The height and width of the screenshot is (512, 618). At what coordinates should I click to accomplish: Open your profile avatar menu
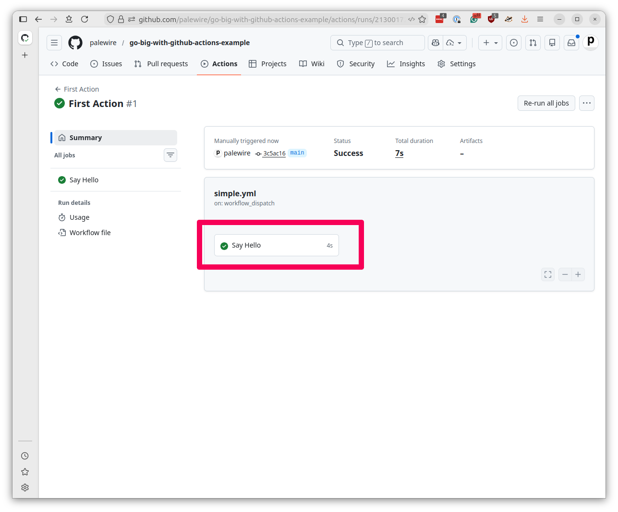(590, 43)
